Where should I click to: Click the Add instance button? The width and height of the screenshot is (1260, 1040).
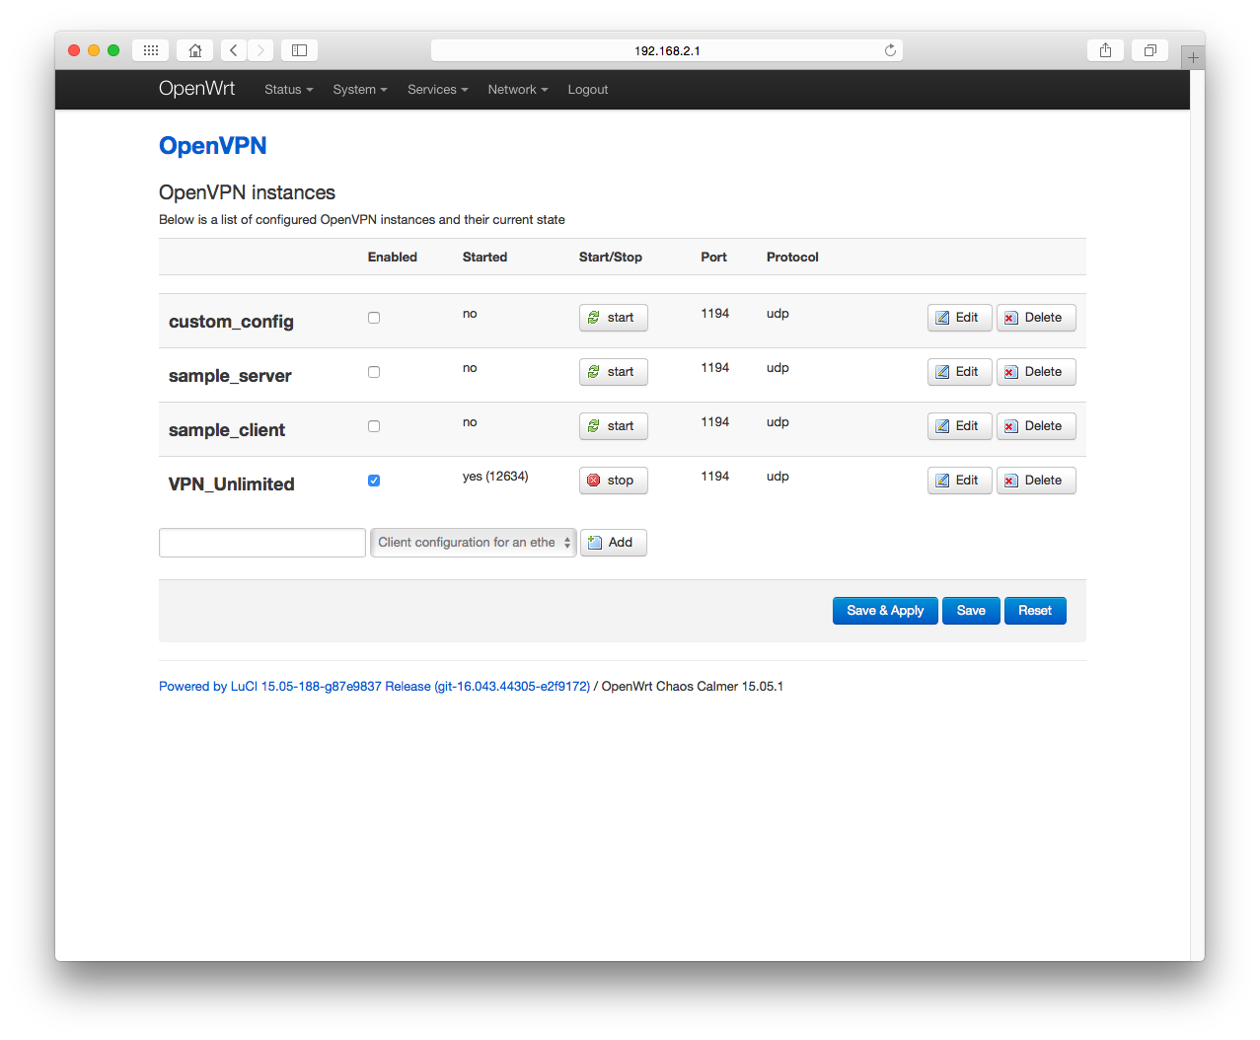pyautogui.click(x=613, y=543)
